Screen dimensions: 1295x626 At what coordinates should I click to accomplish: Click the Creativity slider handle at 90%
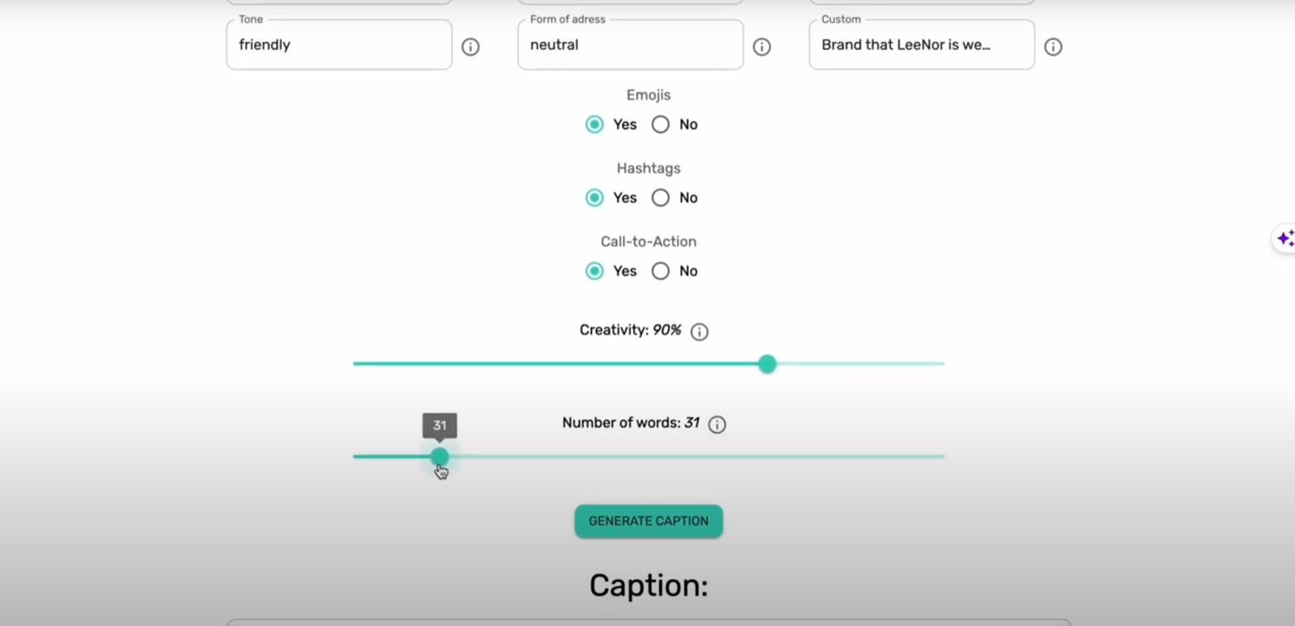[768, 364]
